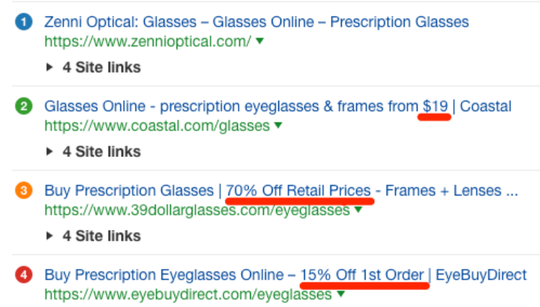Viewport: 540px width, 307px height.
Task: Click the eyebuydirect.com/eyeglasses URL
Action: coord(188,295)
